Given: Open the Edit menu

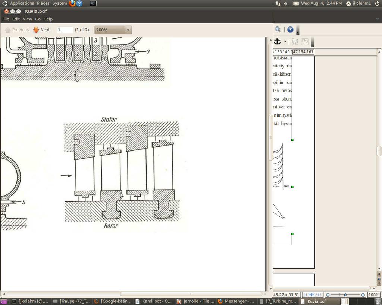Looking at the screenshot, I should tap(16, 19).
